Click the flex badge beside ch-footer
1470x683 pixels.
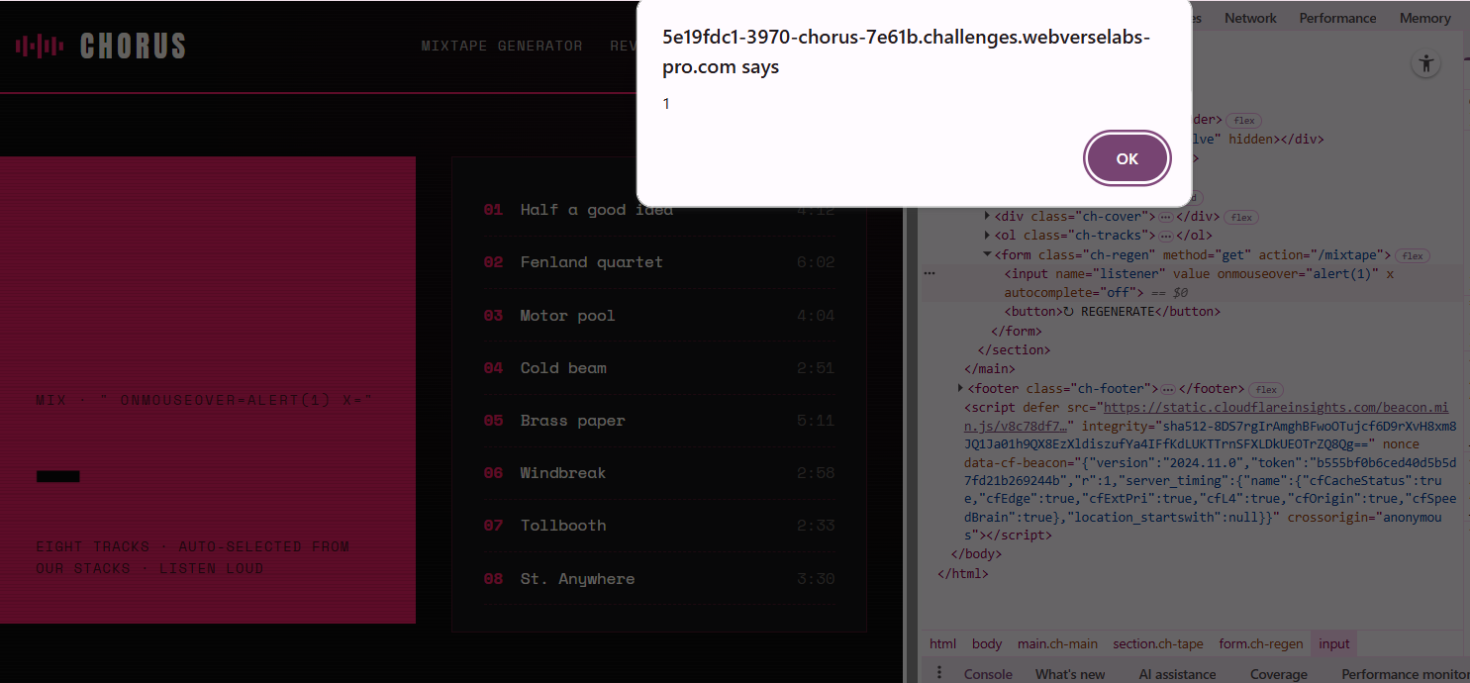(1266, 389)
